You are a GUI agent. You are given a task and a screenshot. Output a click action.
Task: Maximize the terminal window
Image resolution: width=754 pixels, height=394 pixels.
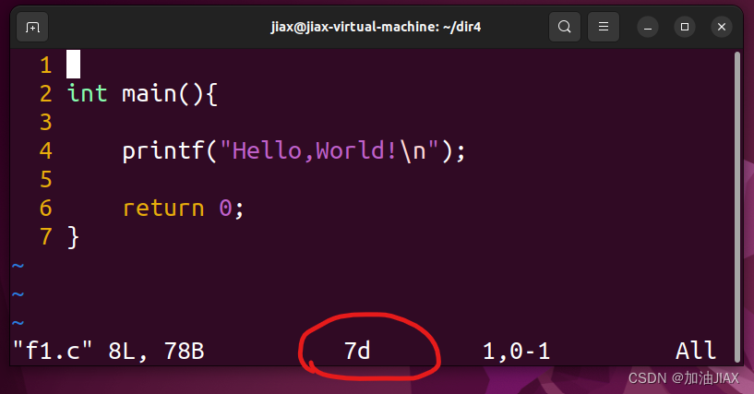pos(685,28)
